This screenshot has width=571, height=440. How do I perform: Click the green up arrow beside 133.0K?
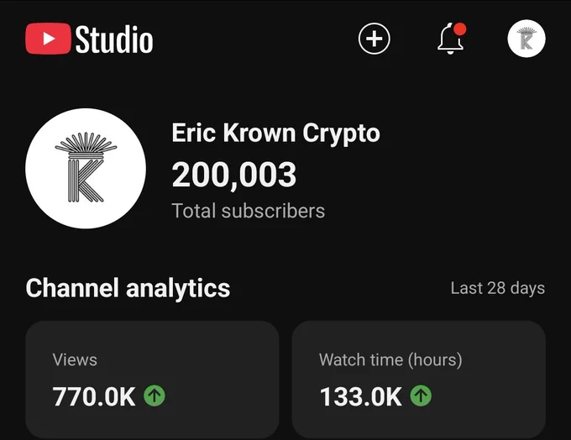click(x=421, y=395)
